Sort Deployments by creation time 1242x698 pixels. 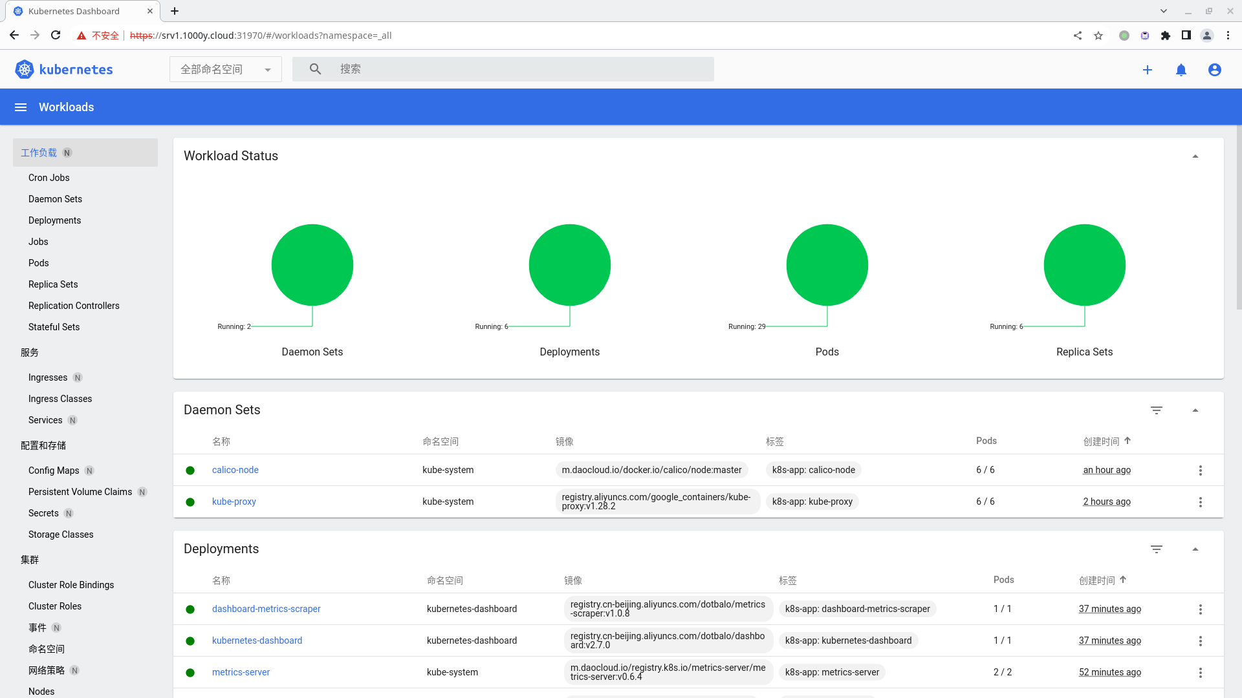(x=1102, y=580)
